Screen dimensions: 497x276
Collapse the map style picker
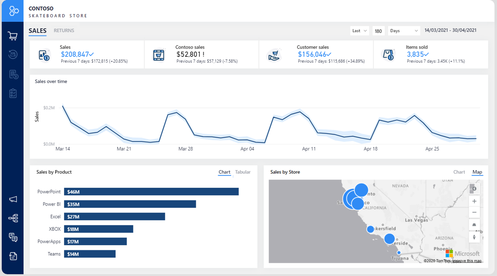point(474,189)
